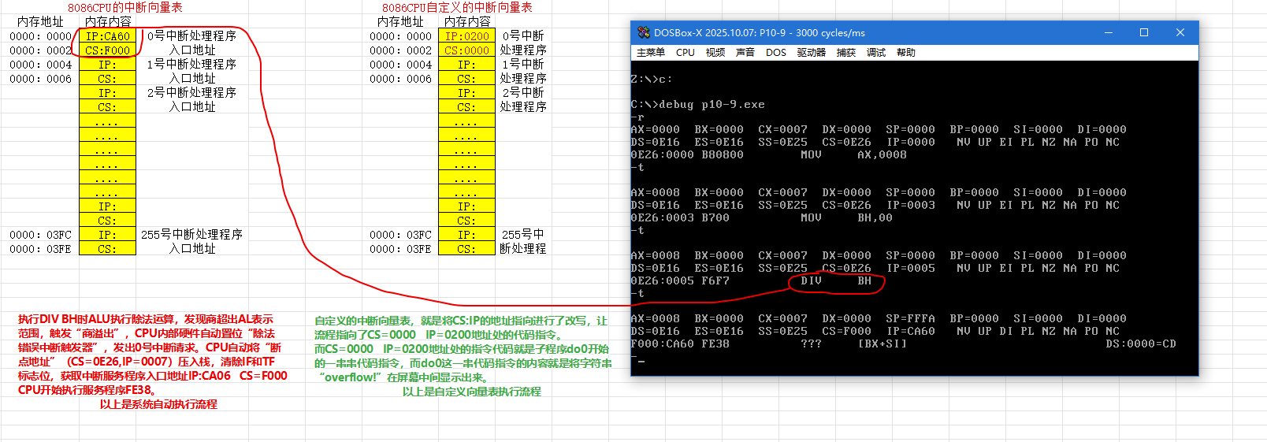Select the 8086CPU的中断向量表 heading cell
Image resolution: width=1267 pixels, height=442 pixels.
124,7
